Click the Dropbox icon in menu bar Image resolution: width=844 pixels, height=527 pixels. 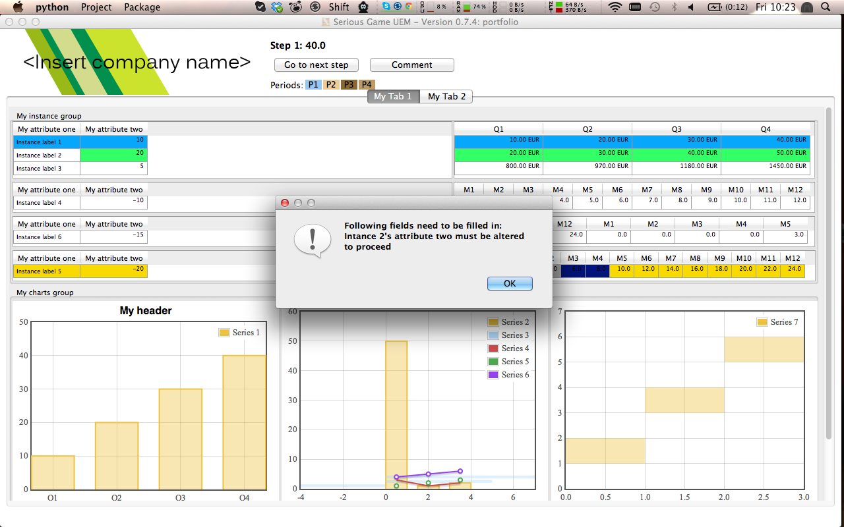[278, 7]
